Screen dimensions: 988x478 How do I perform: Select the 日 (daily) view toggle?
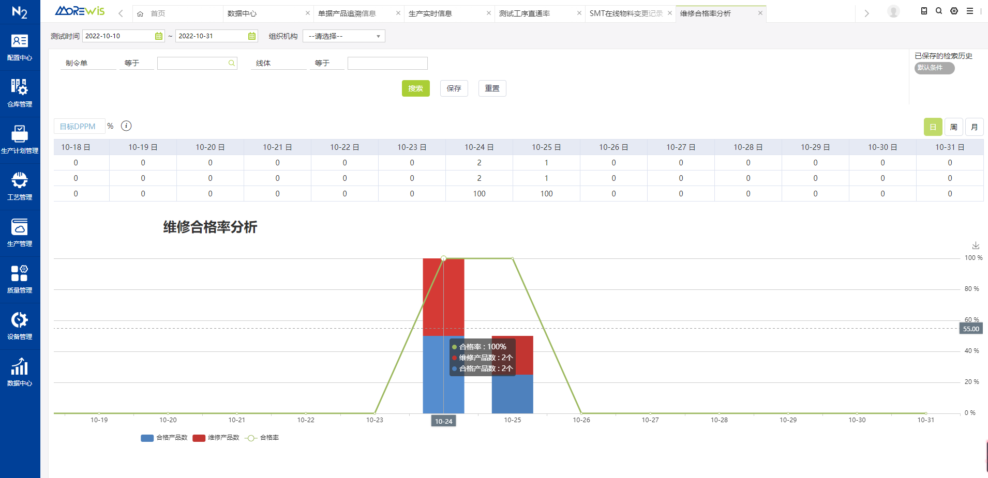[933, 127]
